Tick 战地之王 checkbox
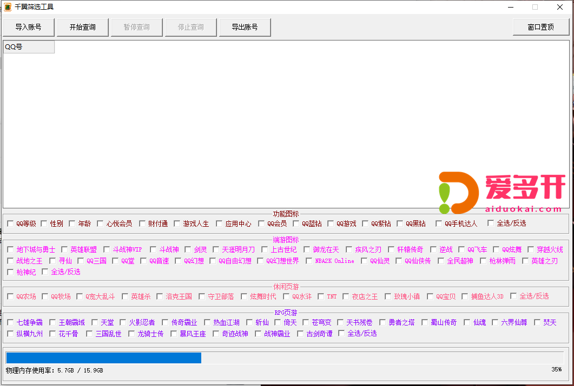Viewport: 574px width, 386px height. 11,261
